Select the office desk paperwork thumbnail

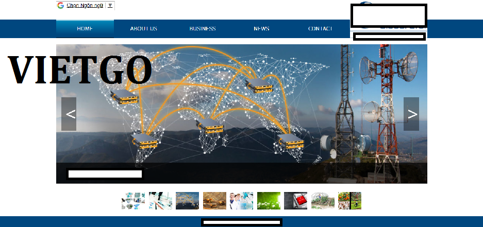(x=160, y=201)
